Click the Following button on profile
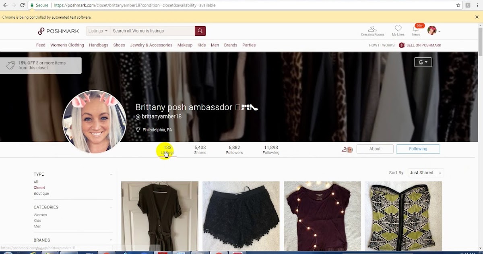 click(x=418, y=149)
